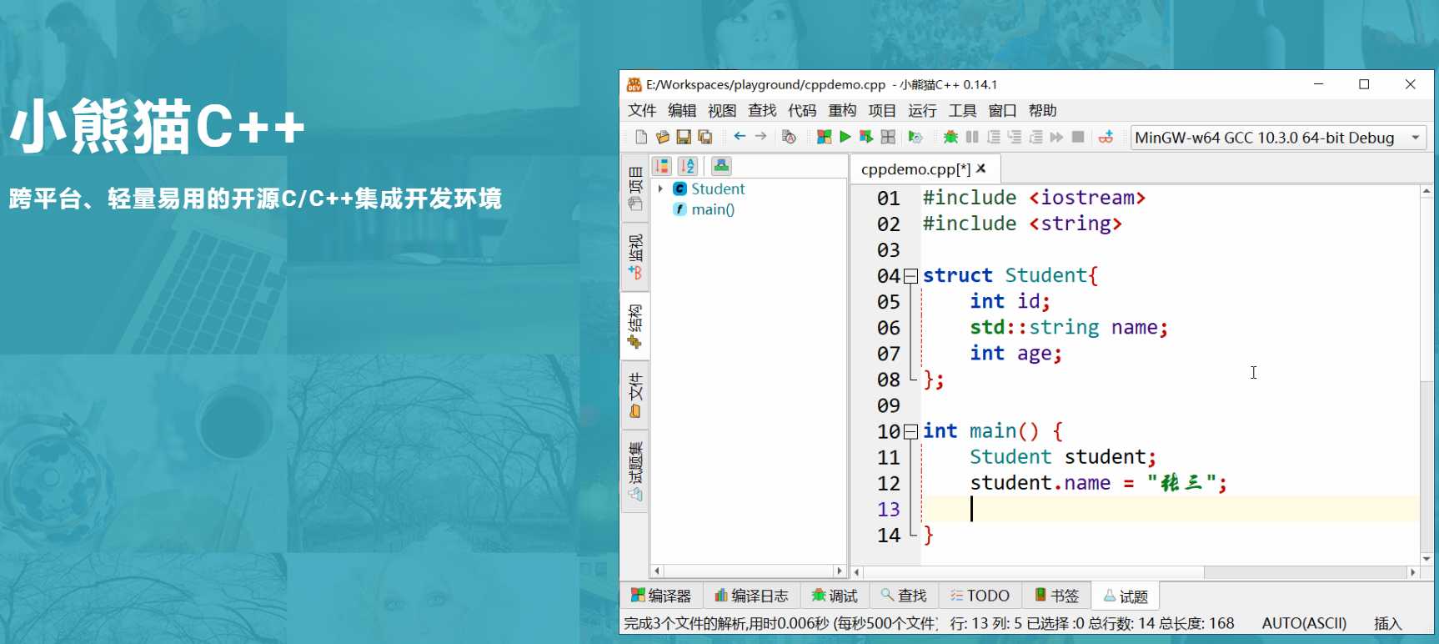Click AUTO(ASCII) encoding in the status bar
Image resolution: width=1439 pixels, height=644 pixels.
click(x=1304, y=623)
